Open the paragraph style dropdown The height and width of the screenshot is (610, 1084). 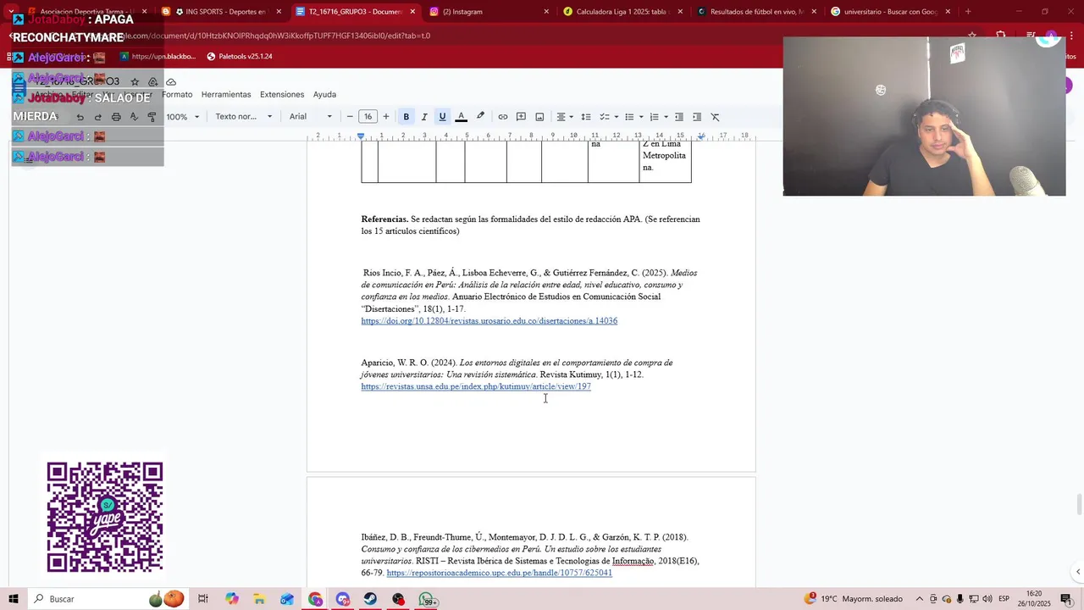244,117
